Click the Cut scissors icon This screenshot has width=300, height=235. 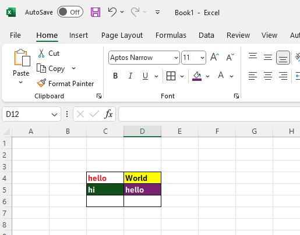pyautogui.click(x=41, y=53)
